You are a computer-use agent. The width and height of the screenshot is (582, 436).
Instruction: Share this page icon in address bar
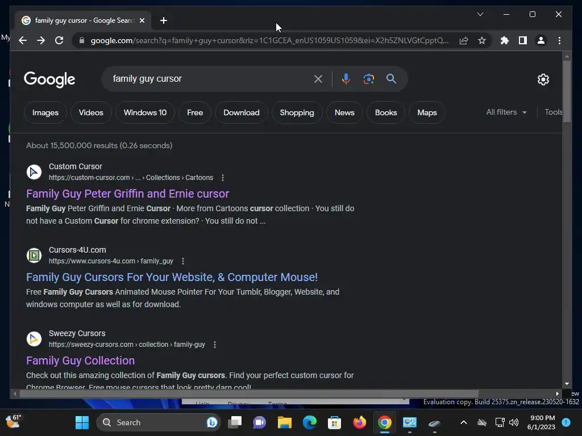[464, 40]
